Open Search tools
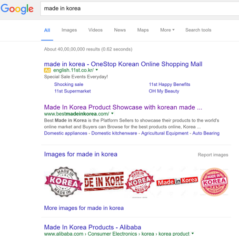Viewport: 239px width, 236px height. 199,30
